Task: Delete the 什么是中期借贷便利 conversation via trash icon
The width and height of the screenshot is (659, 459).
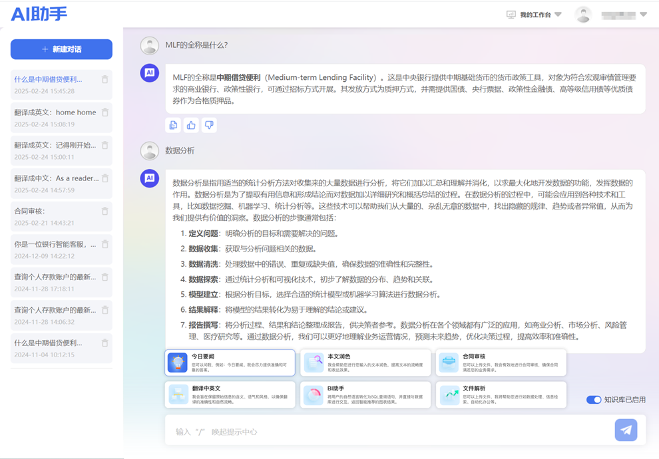Action: 104,78
